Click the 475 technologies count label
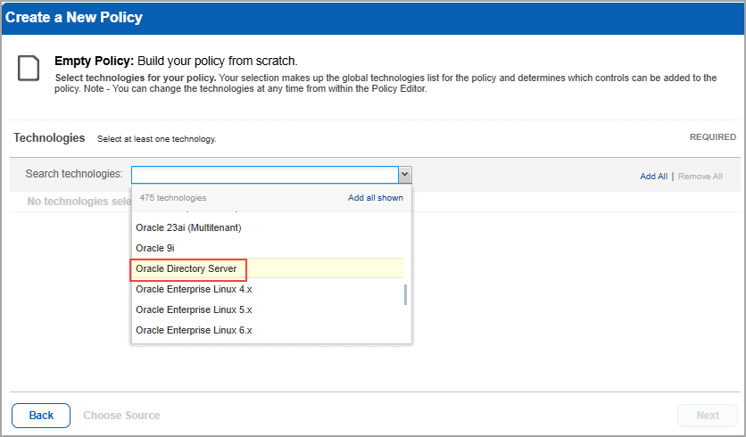 (x=173, y=198)
